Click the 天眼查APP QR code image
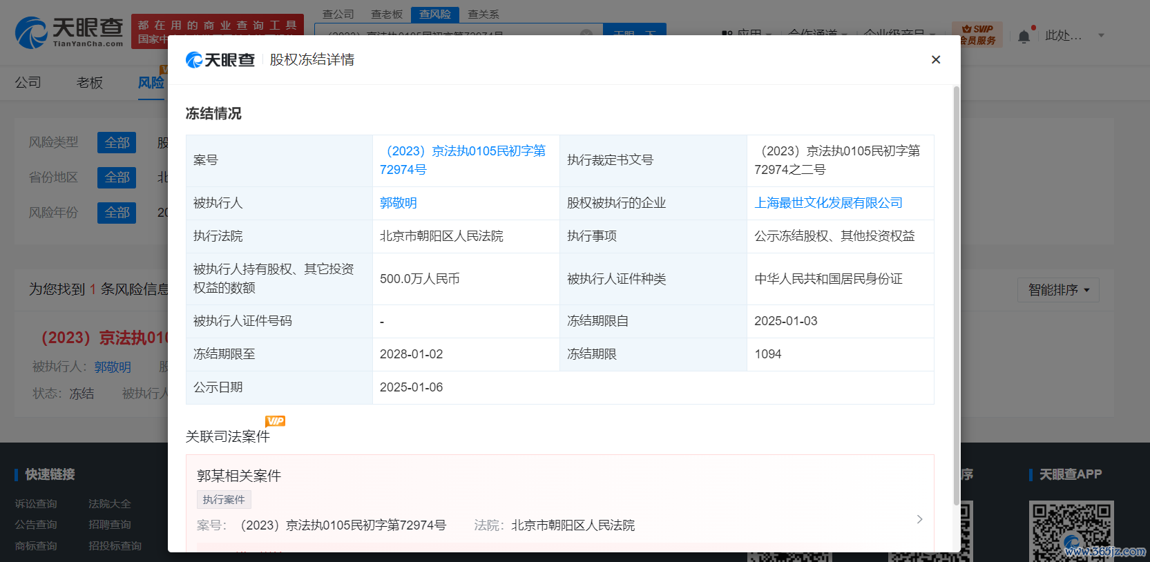 coord(1071,531)
